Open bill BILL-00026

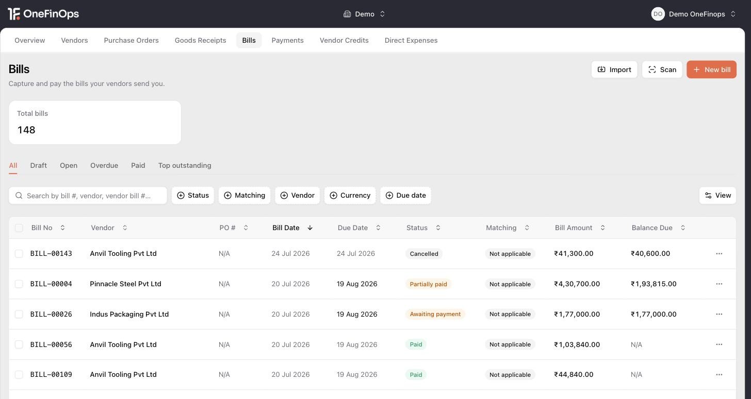point(51,314)
